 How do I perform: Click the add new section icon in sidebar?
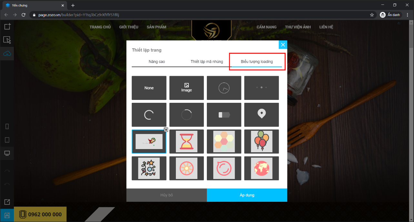(7, 27)
